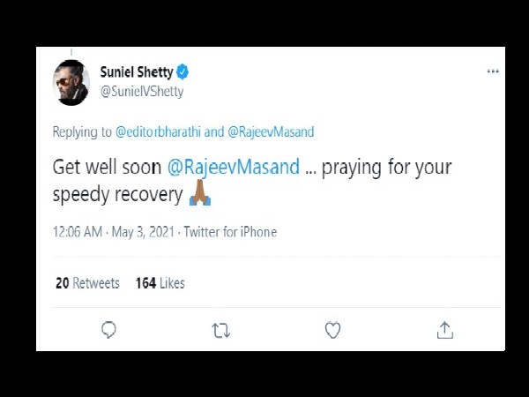This screenshot has width=529, height=397.
Task: Click the 'speedy recovery' tweet text
Action: pyautogui.click(x=117, y=195)
